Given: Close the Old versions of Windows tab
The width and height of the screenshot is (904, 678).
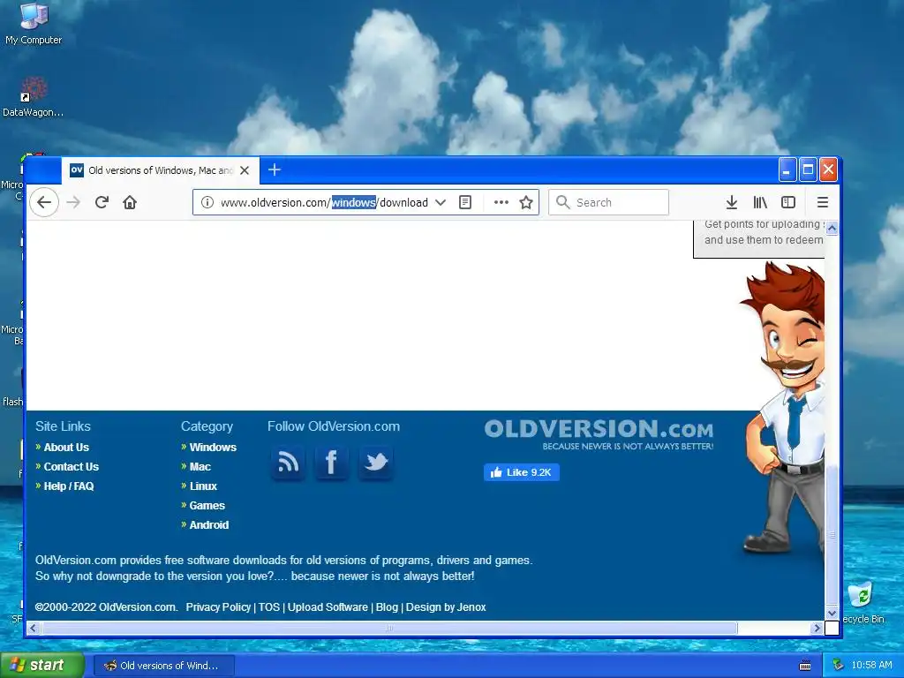Looking at the screenshot, I should pyautogui.click(x=245, y=170).
